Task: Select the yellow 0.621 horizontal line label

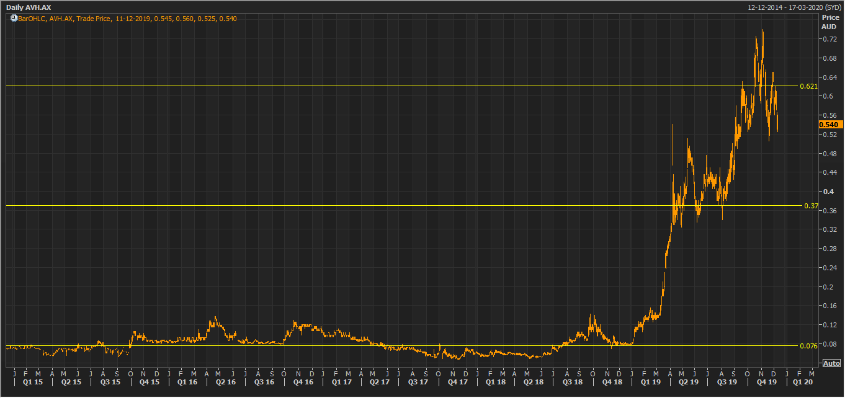Action: point(808,86)
